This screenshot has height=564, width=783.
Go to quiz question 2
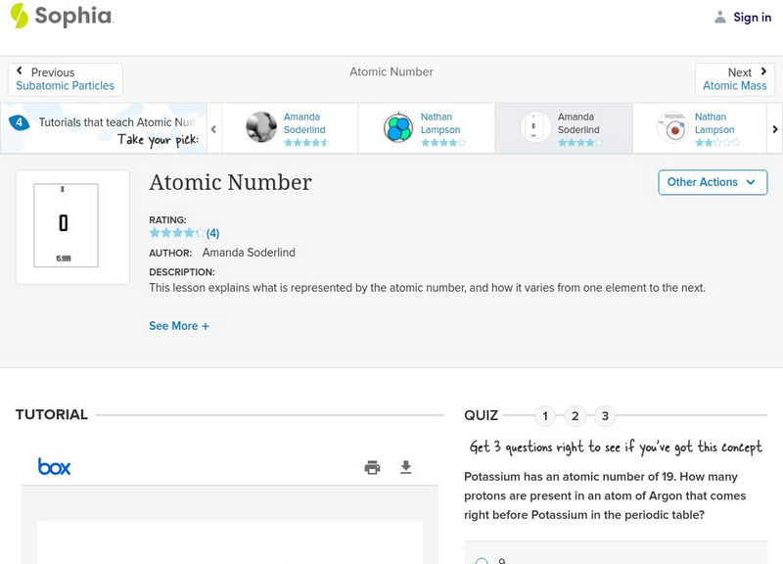click(576, 416)
